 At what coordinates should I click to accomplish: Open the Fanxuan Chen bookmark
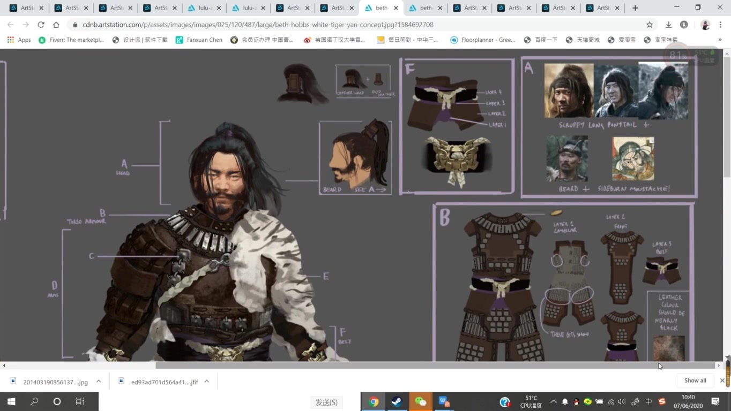[x=199, y=40]
